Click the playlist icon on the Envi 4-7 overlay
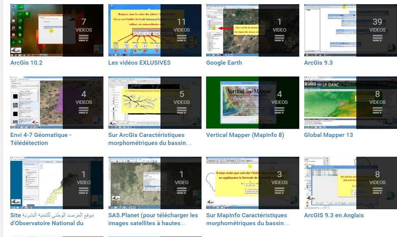 pos(84,111)
